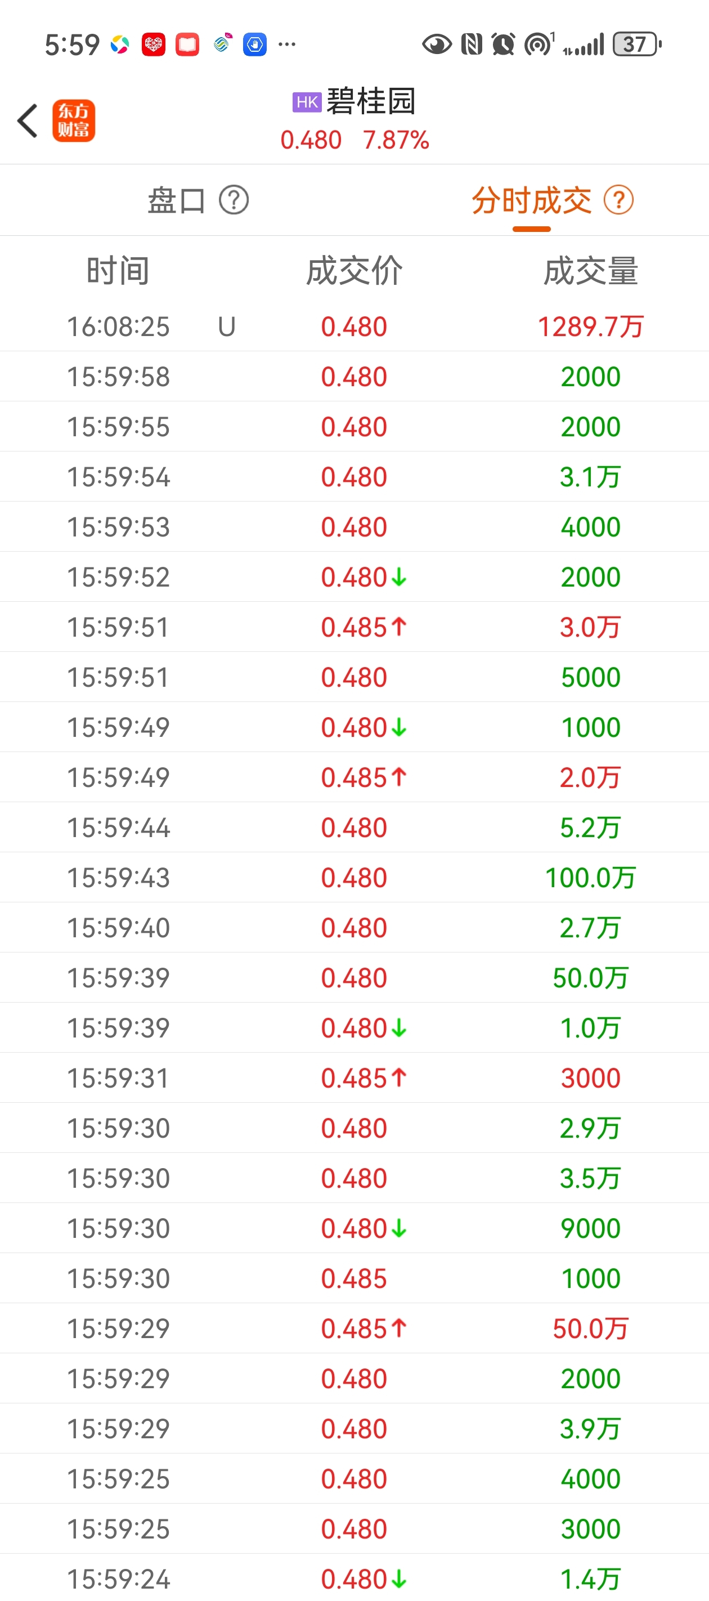
Task: Tap the battery indicator in status bar
Action: tap(637, 44)
